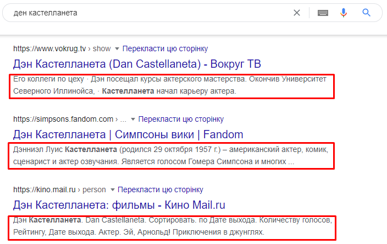Translate the vokrug.tv page via 'Перекласти цю сторінку'
Viewport: 387px width, 244px height.
[165, 48]
